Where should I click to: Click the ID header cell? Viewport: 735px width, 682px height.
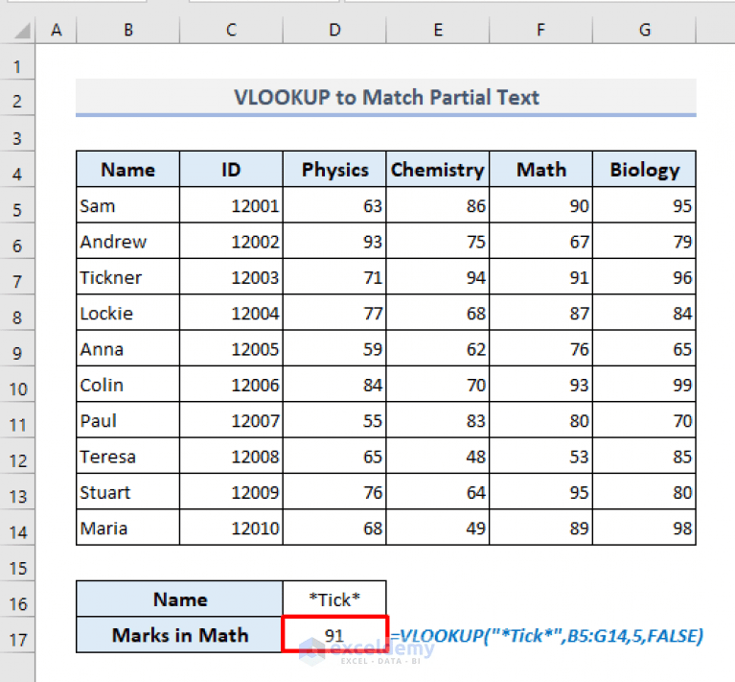[x=231, y=170]
